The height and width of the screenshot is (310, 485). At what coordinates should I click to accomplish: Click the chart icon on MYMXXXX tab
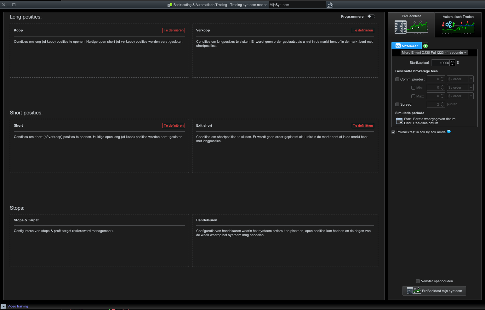click(398, 46)
